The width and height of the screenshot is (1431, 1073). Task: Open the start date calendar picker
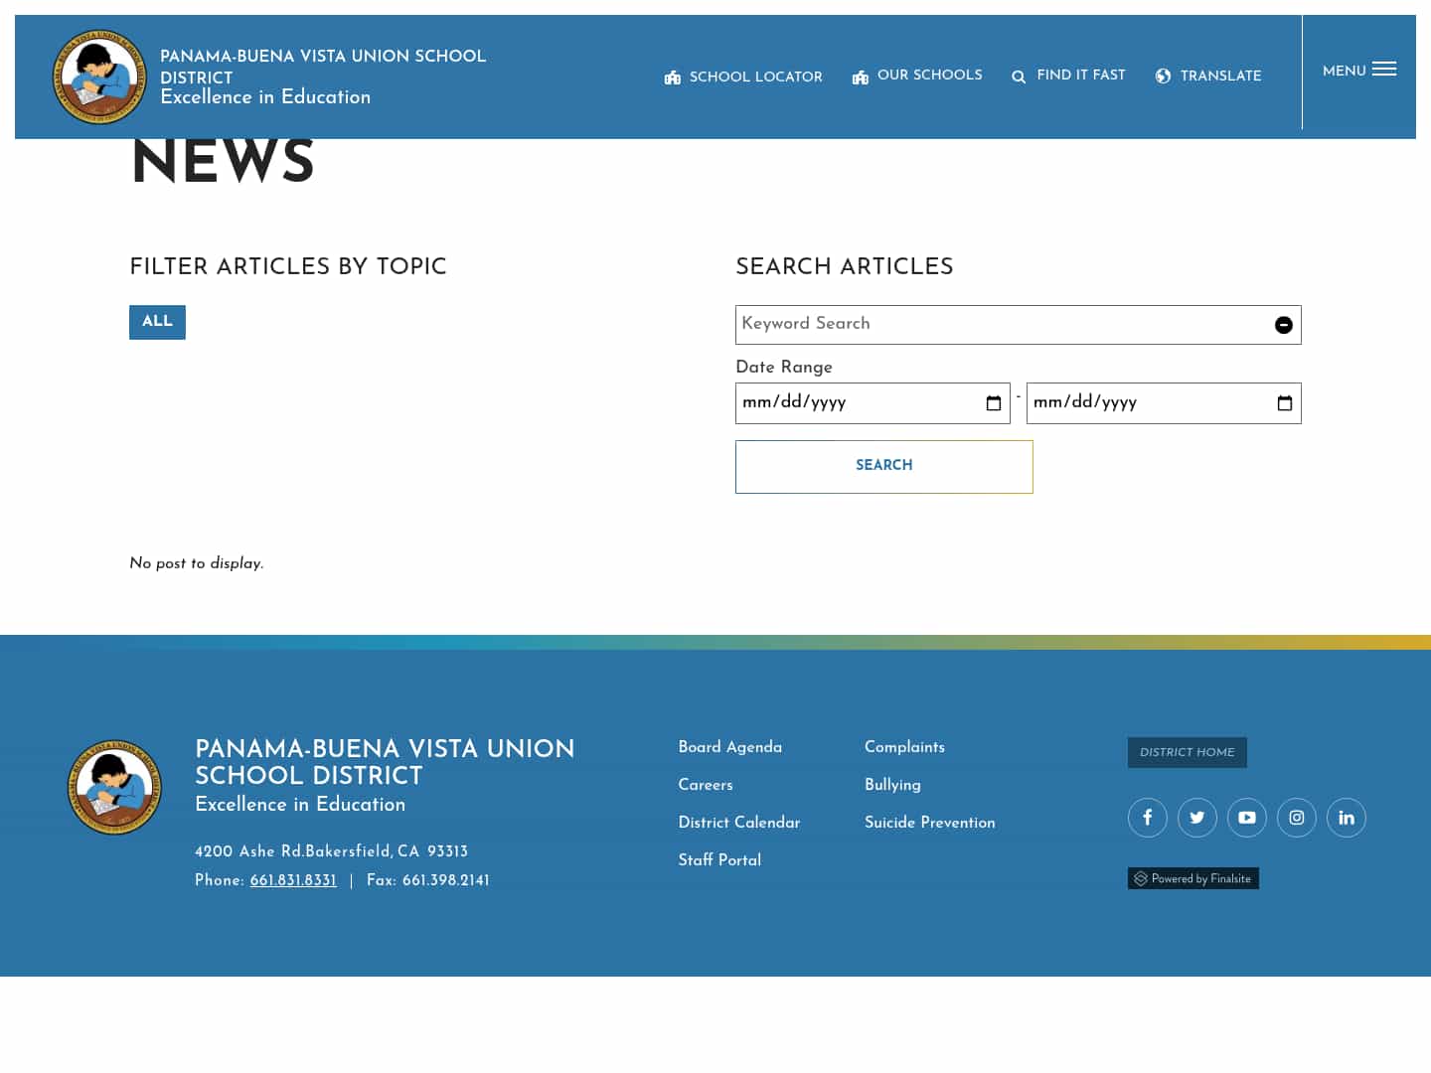pos(993,402)
